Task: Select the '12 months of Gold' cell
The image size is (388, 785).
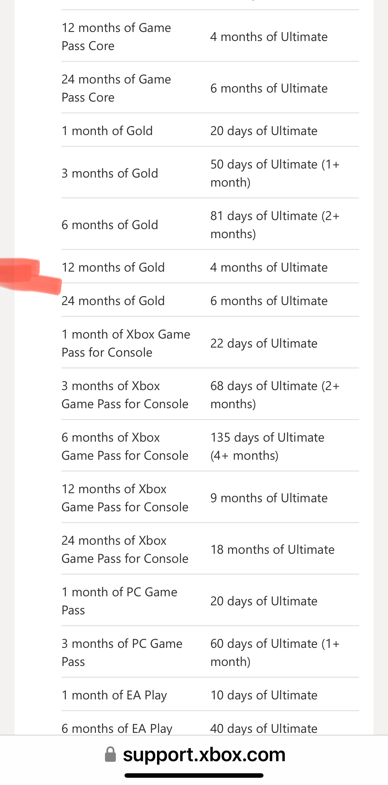Action: [113, 267]
